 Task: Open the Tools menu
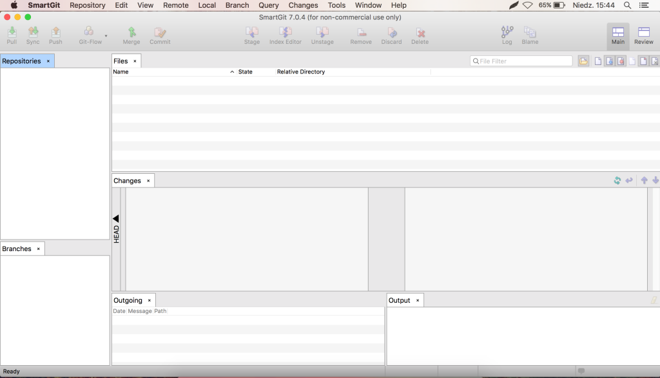click(x=336, y=5)
